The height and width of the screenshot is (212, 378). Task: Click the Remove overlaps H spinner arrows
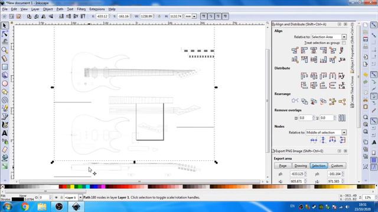(314, 118)
